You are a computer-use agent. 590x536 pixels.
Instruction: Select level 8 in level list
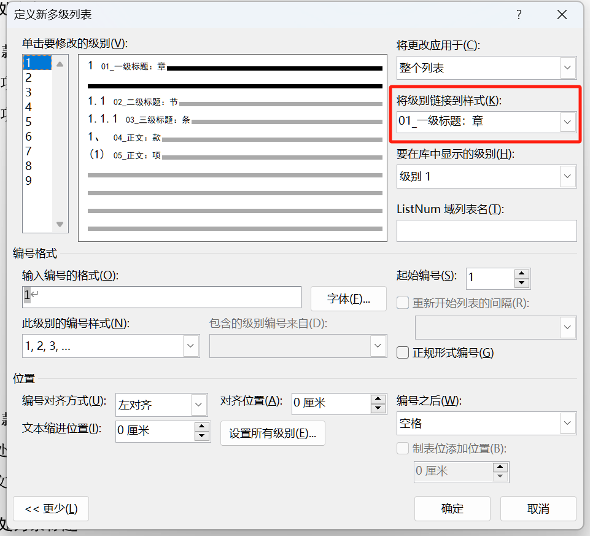click(x=37, y=166)
